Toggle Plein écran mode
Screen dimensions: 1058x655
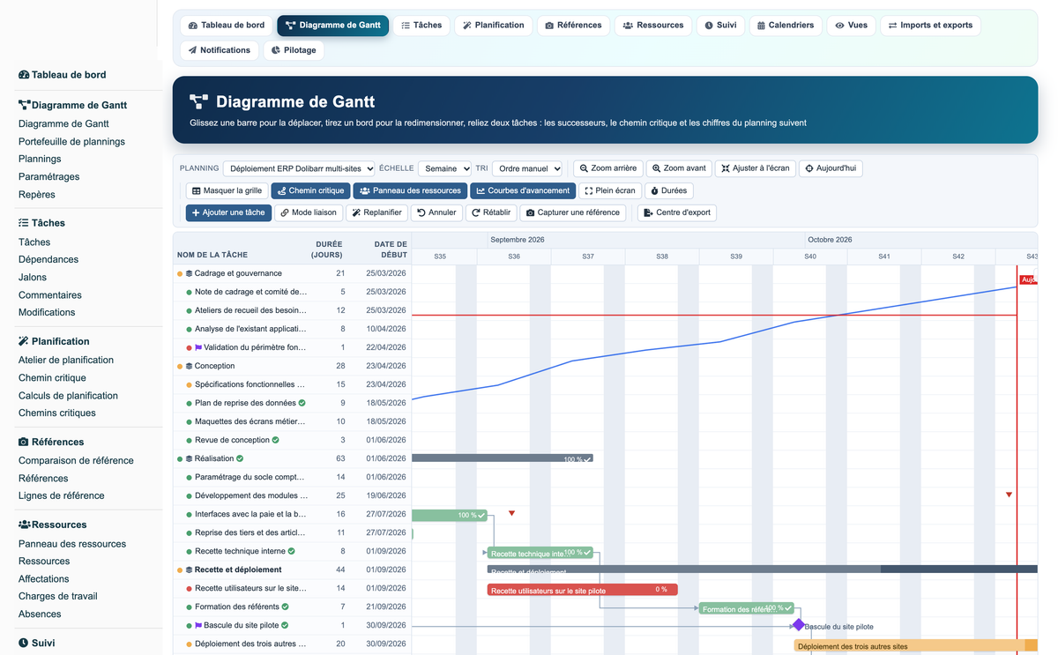[610, 190]
